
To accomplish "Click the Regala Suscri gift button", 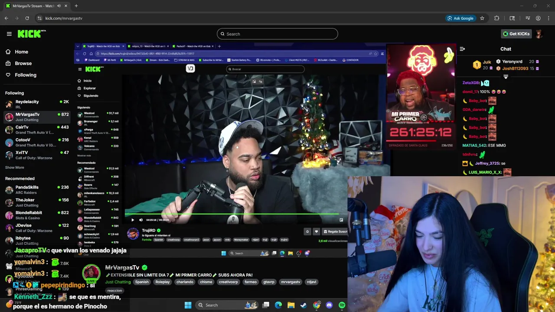I will coord(335,231).
